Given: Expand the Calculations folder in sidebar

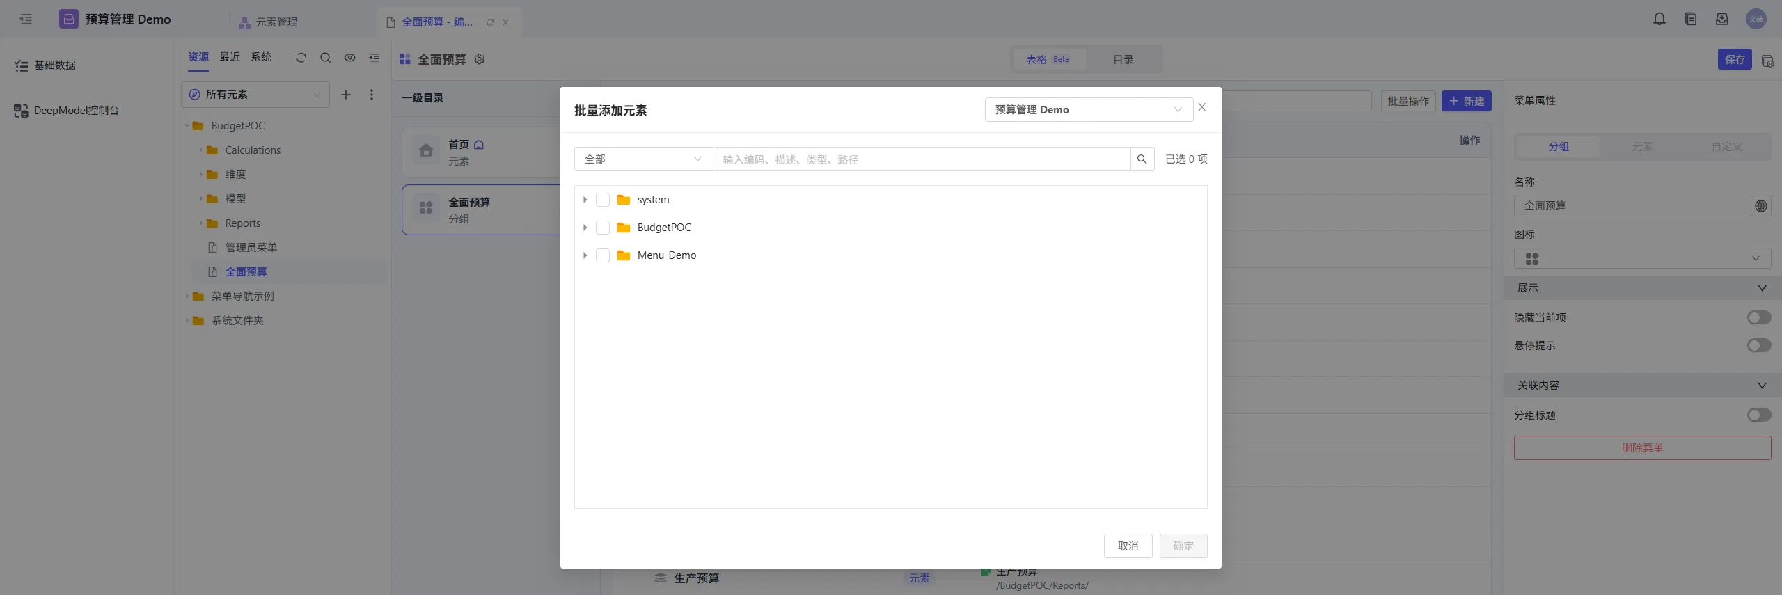Looking at the screenshot, I should [201, 150].
